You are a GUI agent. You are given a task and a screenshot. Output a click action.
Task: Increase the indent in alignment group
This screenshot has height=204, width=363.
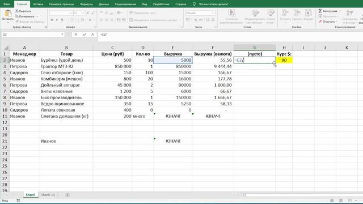coord(123,20)
